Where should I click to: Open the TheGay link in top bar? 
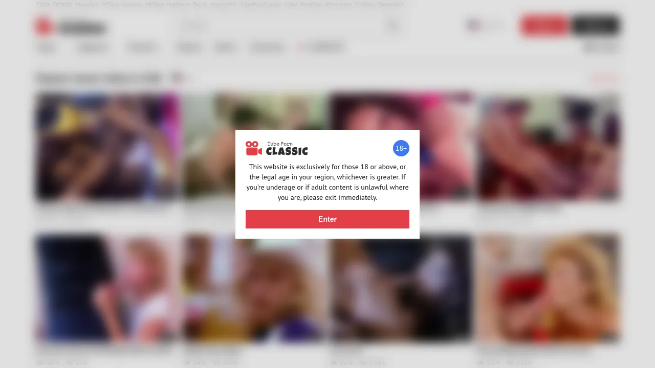[364, 5]
